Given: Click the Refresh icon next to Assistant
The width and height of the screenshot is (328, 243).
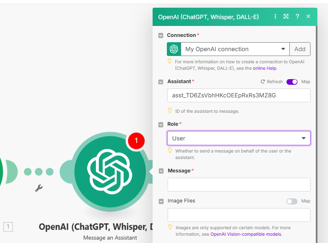Looking at the screenshot, I should pyautogui.click(x=263, y=82).
